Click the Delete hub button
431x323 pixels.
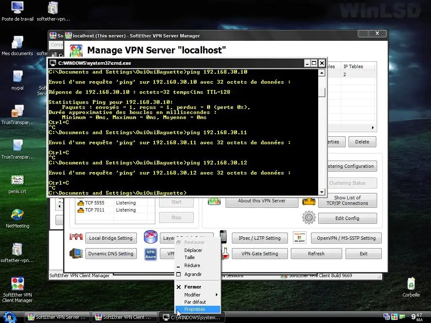tap(362, 142)
